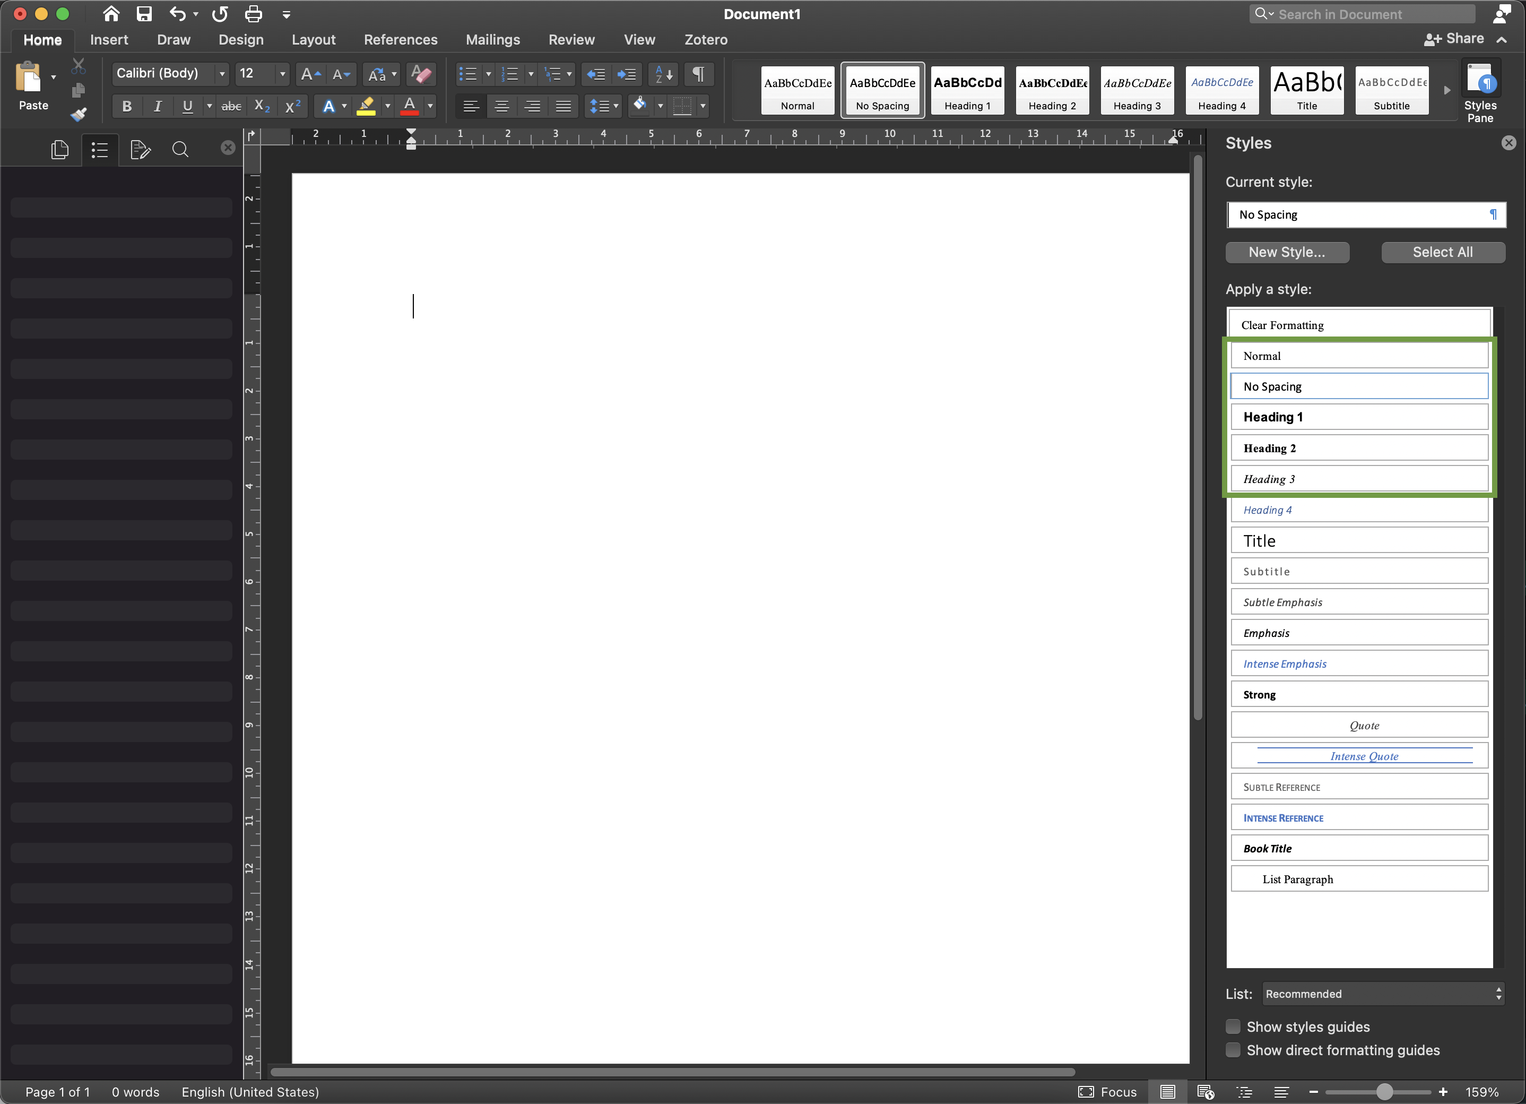1526x1104 pixels.
Task: Click the Italic formatting icon
Action: coord(158,109)
